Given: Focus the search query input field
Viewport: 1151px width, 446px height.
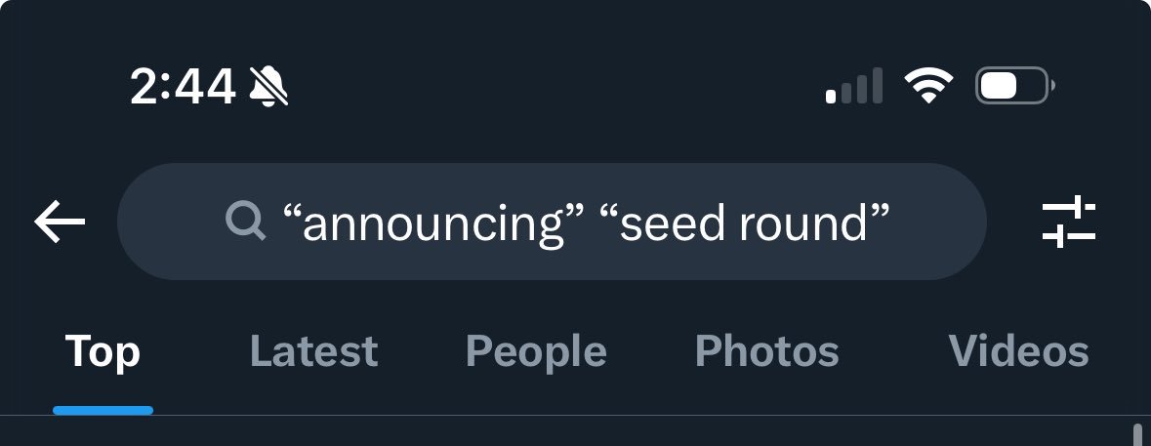Looking at the screenshot, I should [552, 222].
